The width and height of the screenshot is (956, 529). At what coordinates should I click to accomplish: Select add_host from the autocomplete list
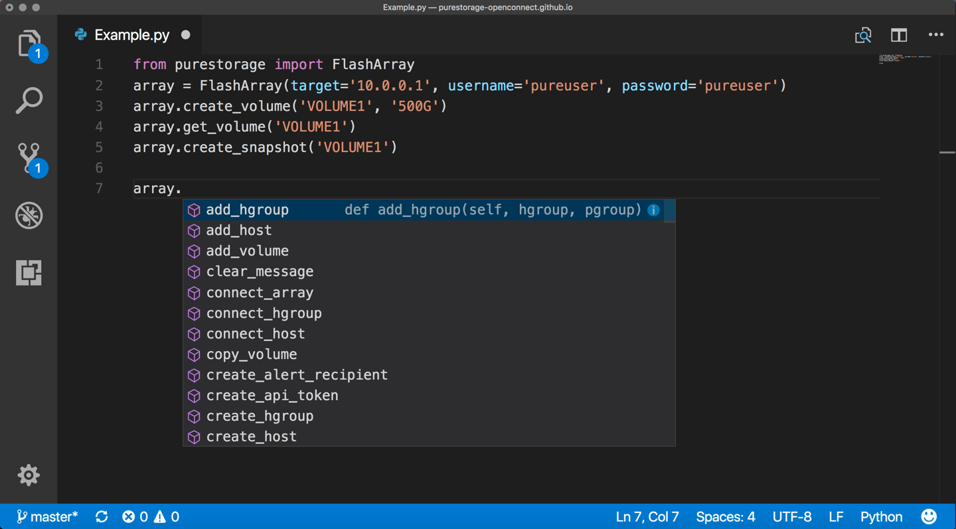pos(238,230)
